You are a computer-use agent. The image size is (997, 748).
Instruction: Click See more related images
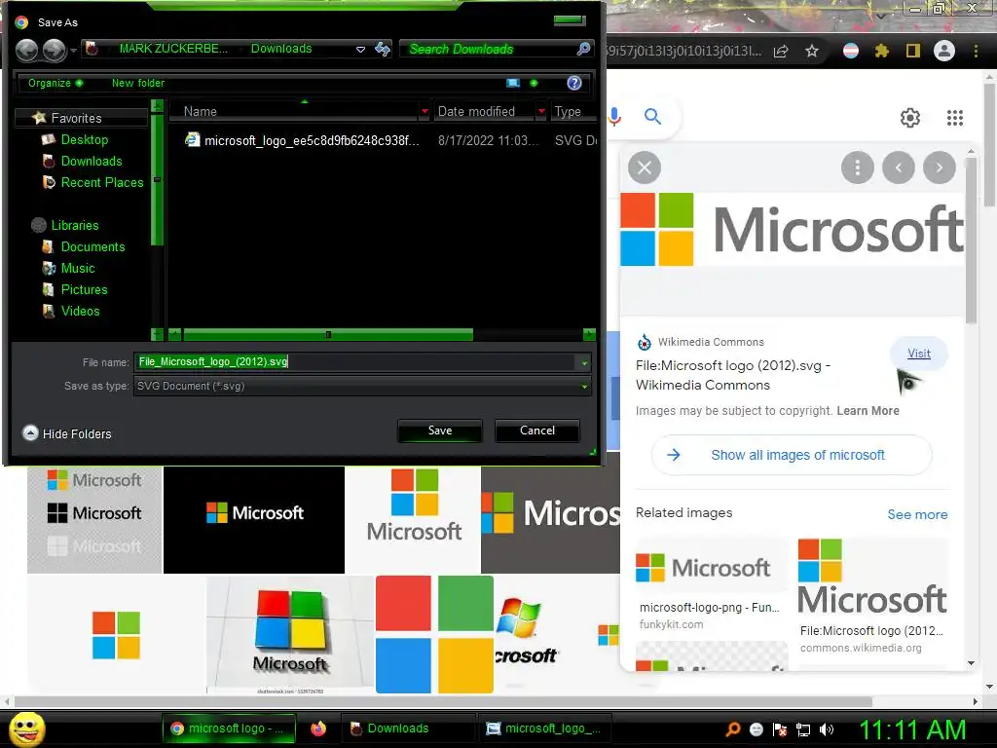917,514
